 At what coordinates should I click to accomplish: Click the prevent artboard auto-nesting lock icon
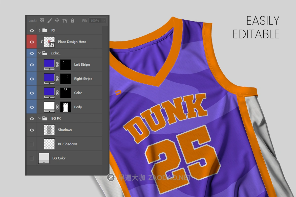tap(65, 21)
